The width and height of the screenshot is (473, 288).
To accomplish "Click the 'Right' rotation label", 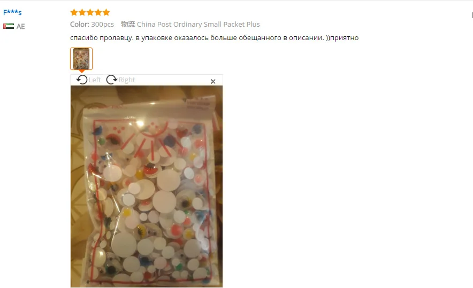I will click(127, 80).
